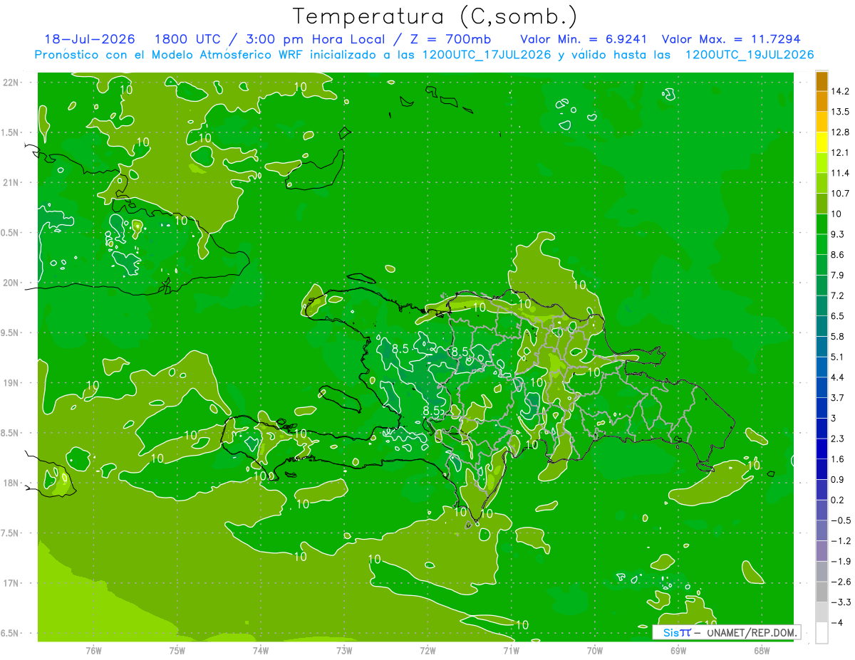The height and width of the screenshot is (660, 855).
Task: Click the '3.7' color scale label
Action: pyautogui.click(x=839, y=398)
